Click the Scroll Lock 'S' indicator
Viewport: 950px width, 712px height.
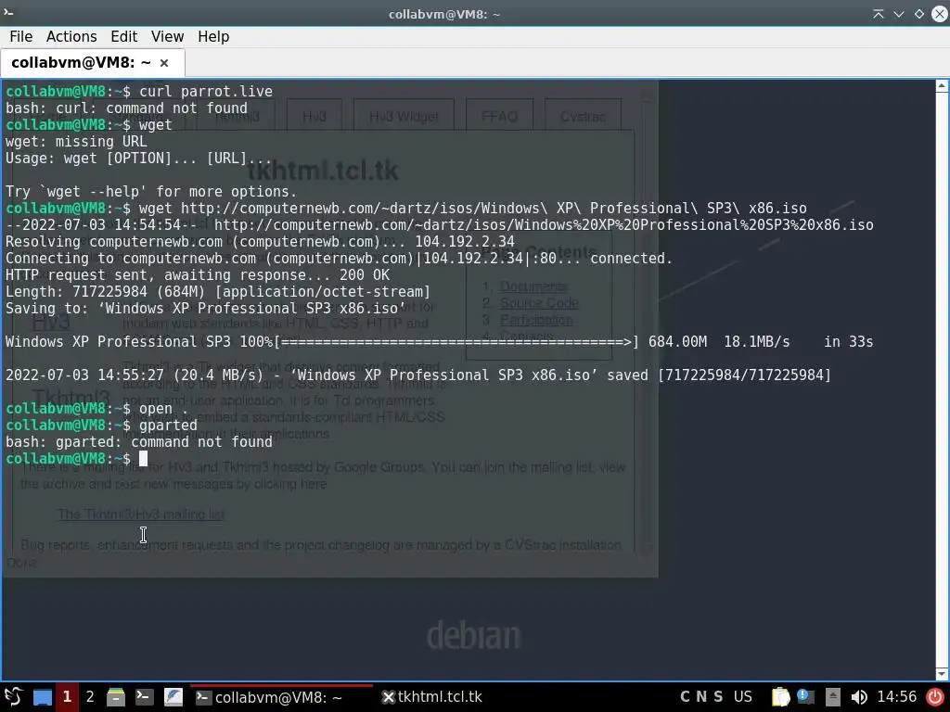click(719, 697)
